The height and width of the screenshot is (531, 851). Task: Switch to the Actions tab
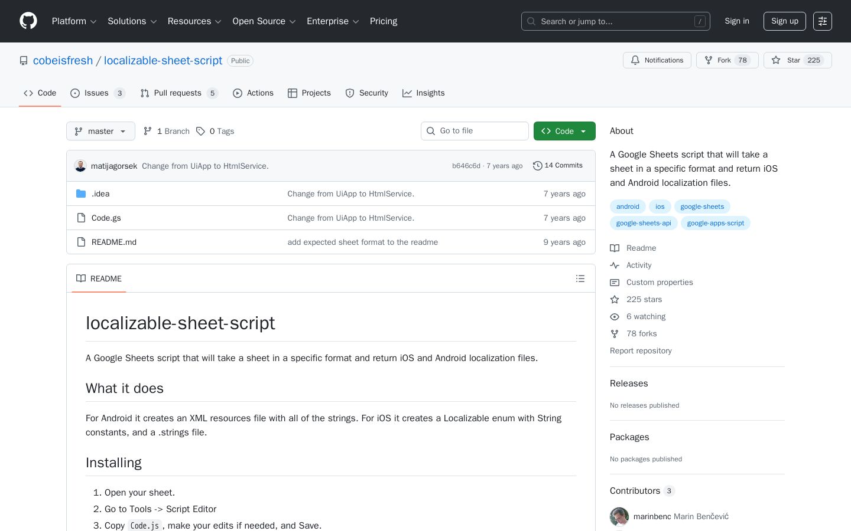coord(253,93)
